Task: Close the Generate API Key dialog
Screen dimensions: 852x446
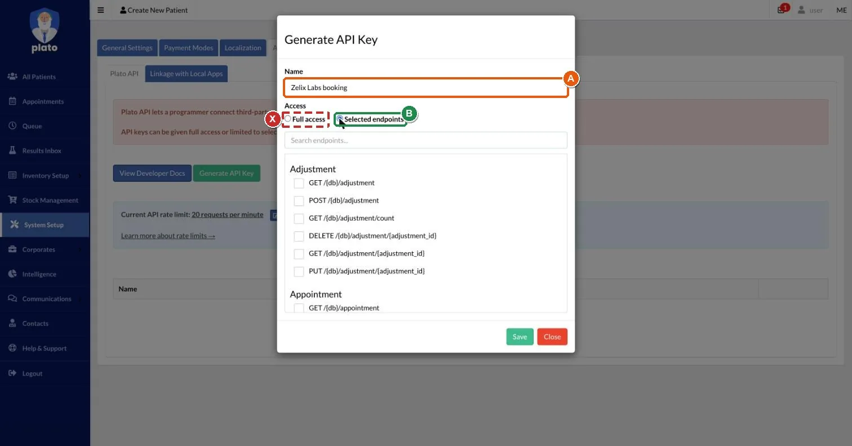Action: [x=552, y=337]
